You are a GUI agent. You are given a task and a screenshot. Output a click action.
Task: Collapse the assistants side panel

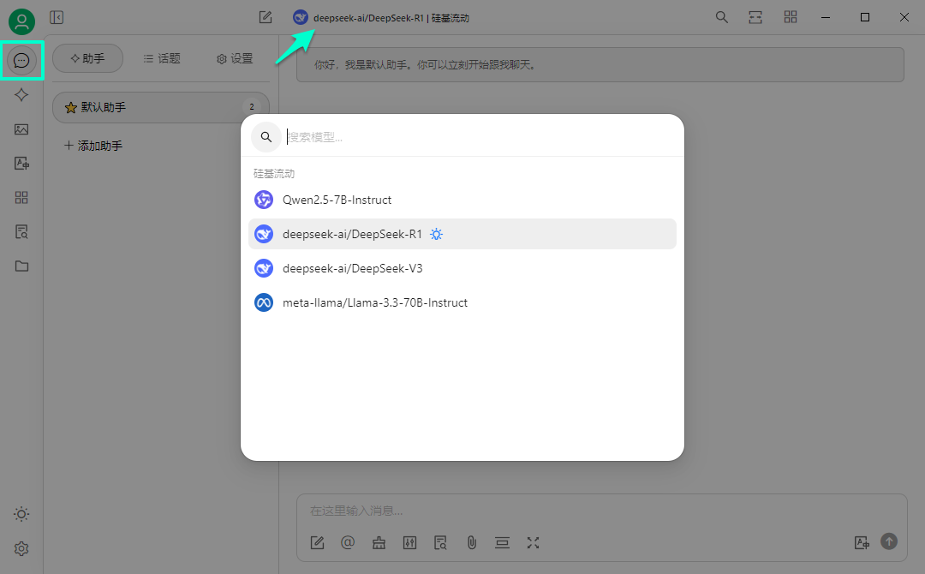[57, 17]
